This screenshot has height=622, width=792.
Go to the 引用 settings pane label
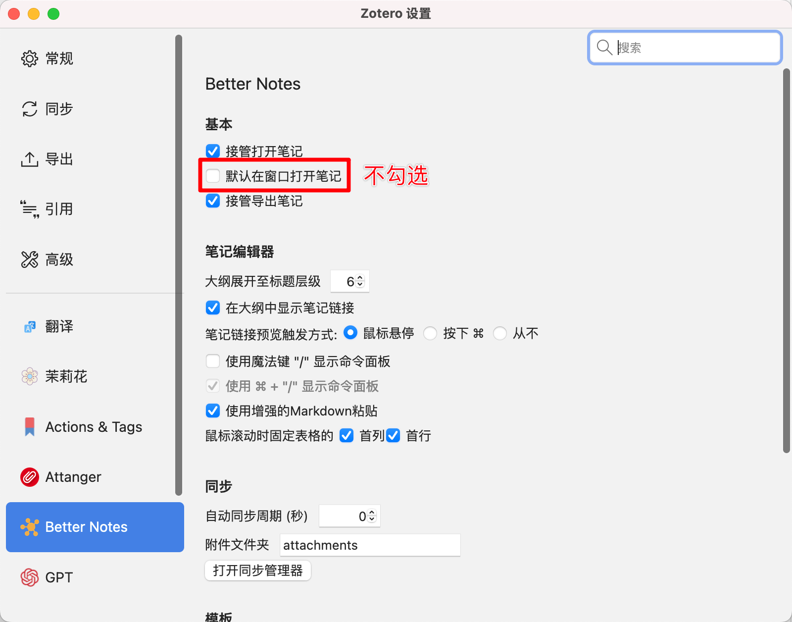coord(59,209)
